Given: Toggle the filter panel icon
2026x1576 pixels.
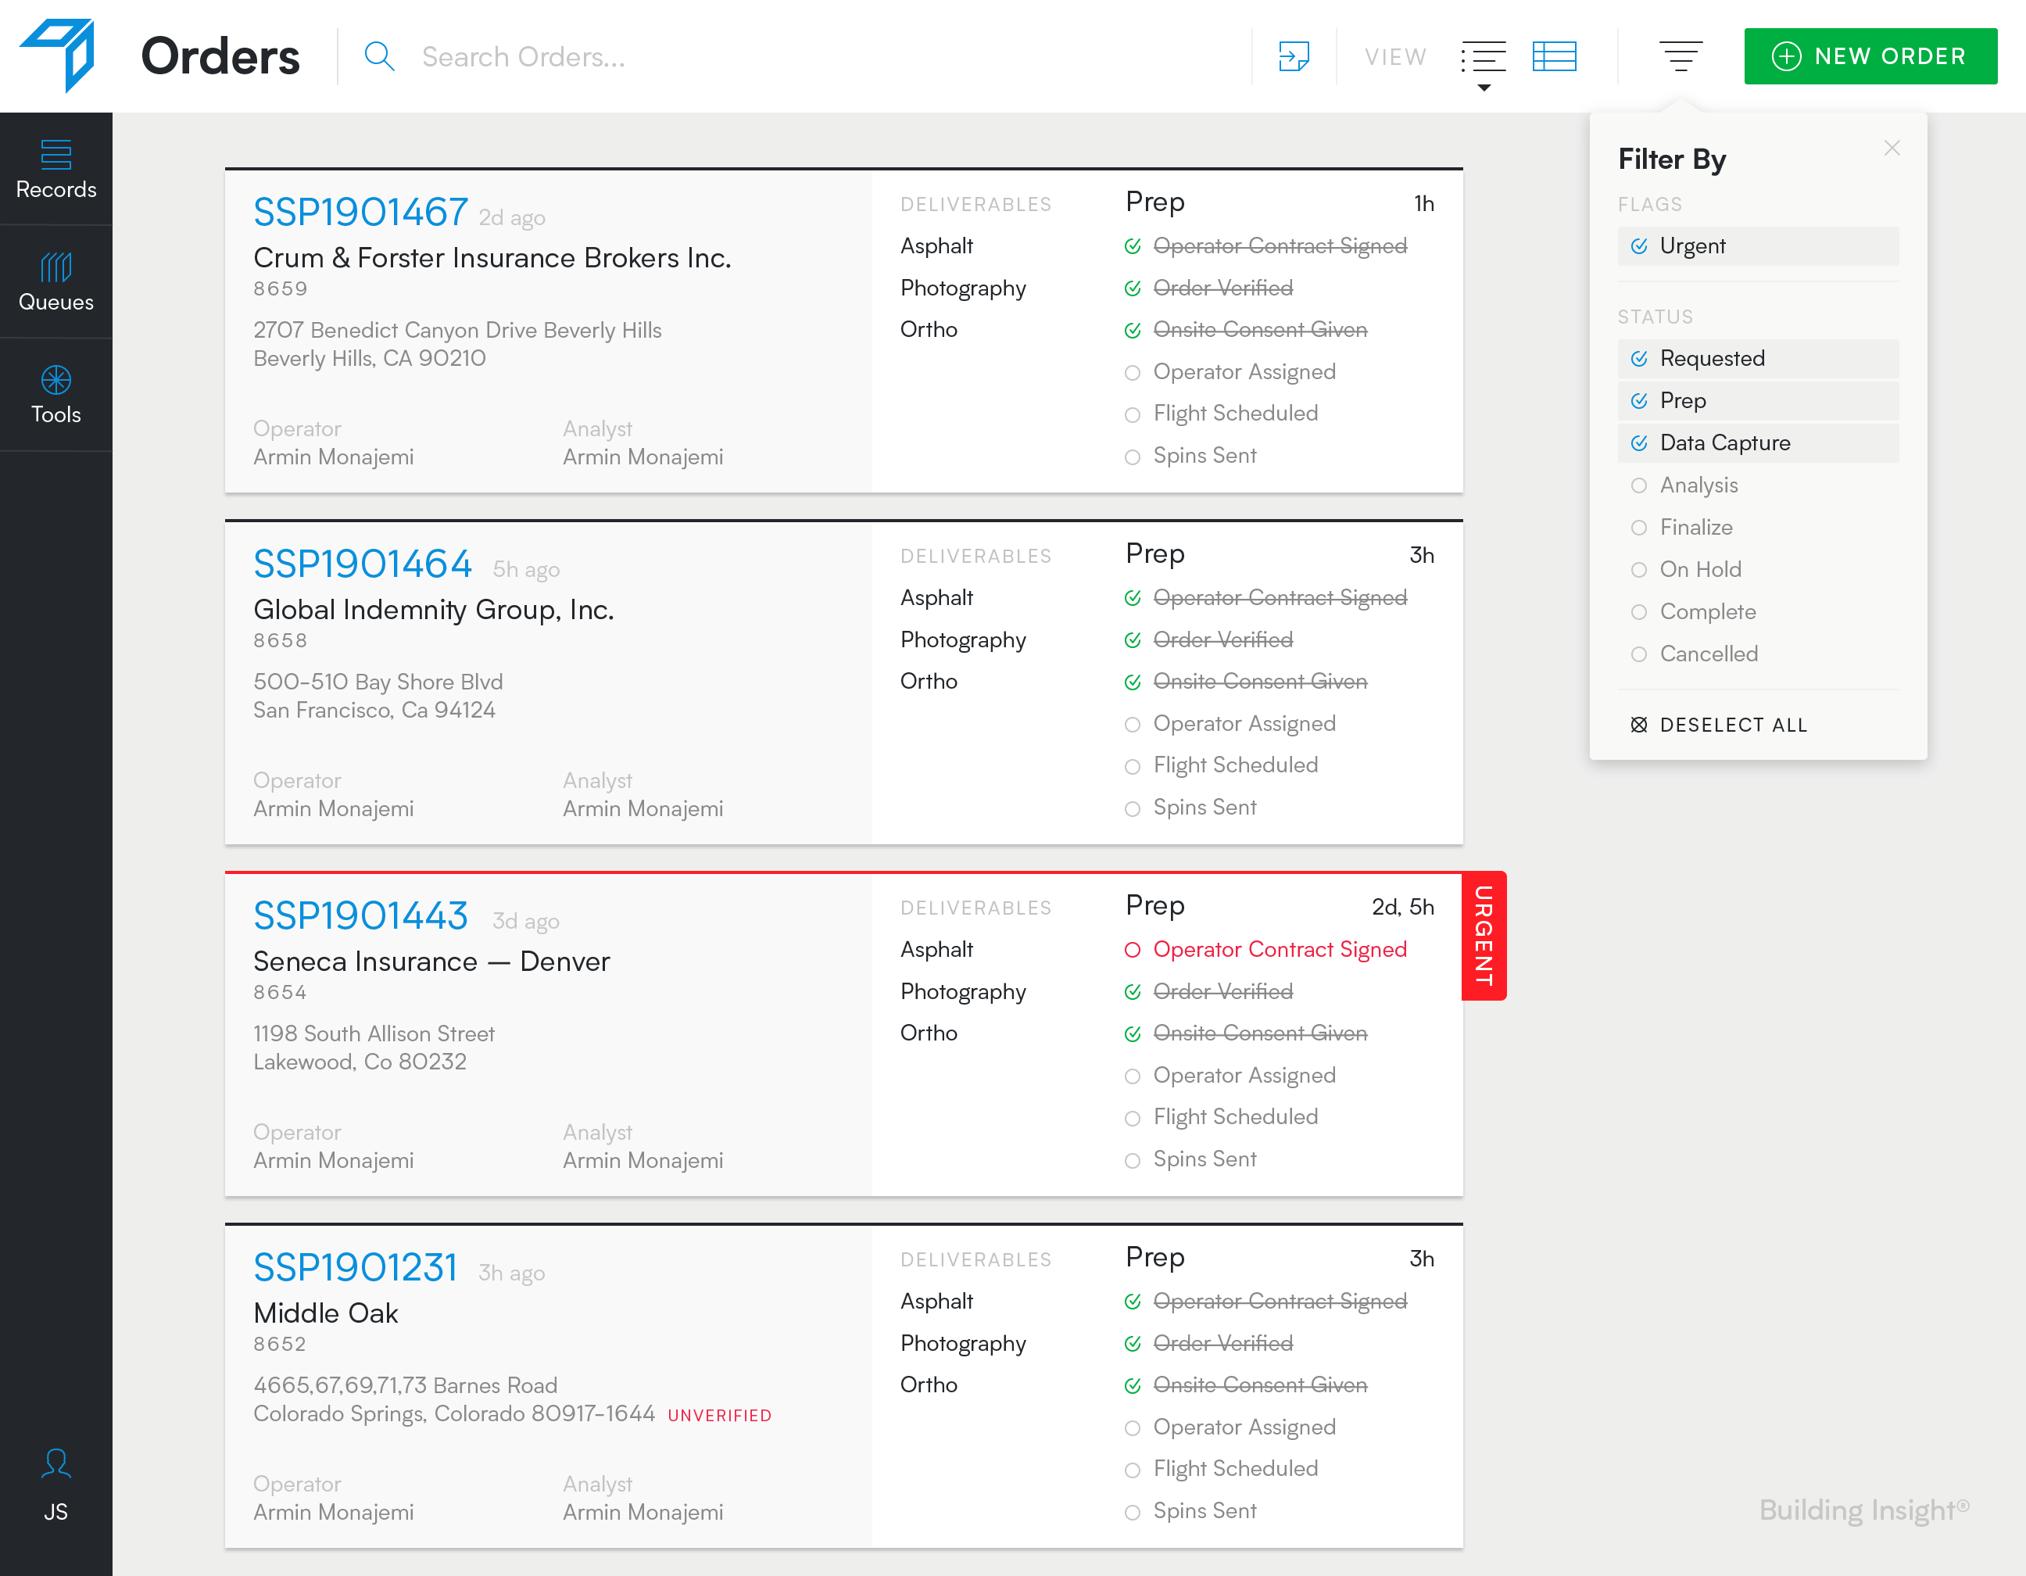Looking at the screenshot, I should click(x=1680, y=56).
